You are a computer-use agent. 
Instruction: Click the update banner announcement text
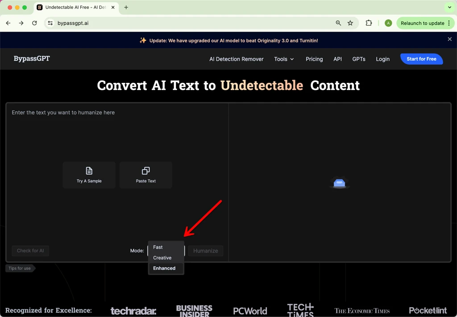click(x=233, y=41)
